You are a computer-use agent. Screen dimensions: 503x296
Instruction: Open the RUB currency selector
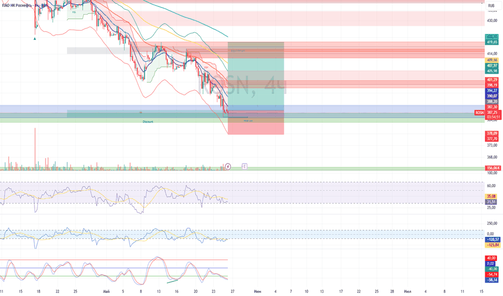(491, 5)
